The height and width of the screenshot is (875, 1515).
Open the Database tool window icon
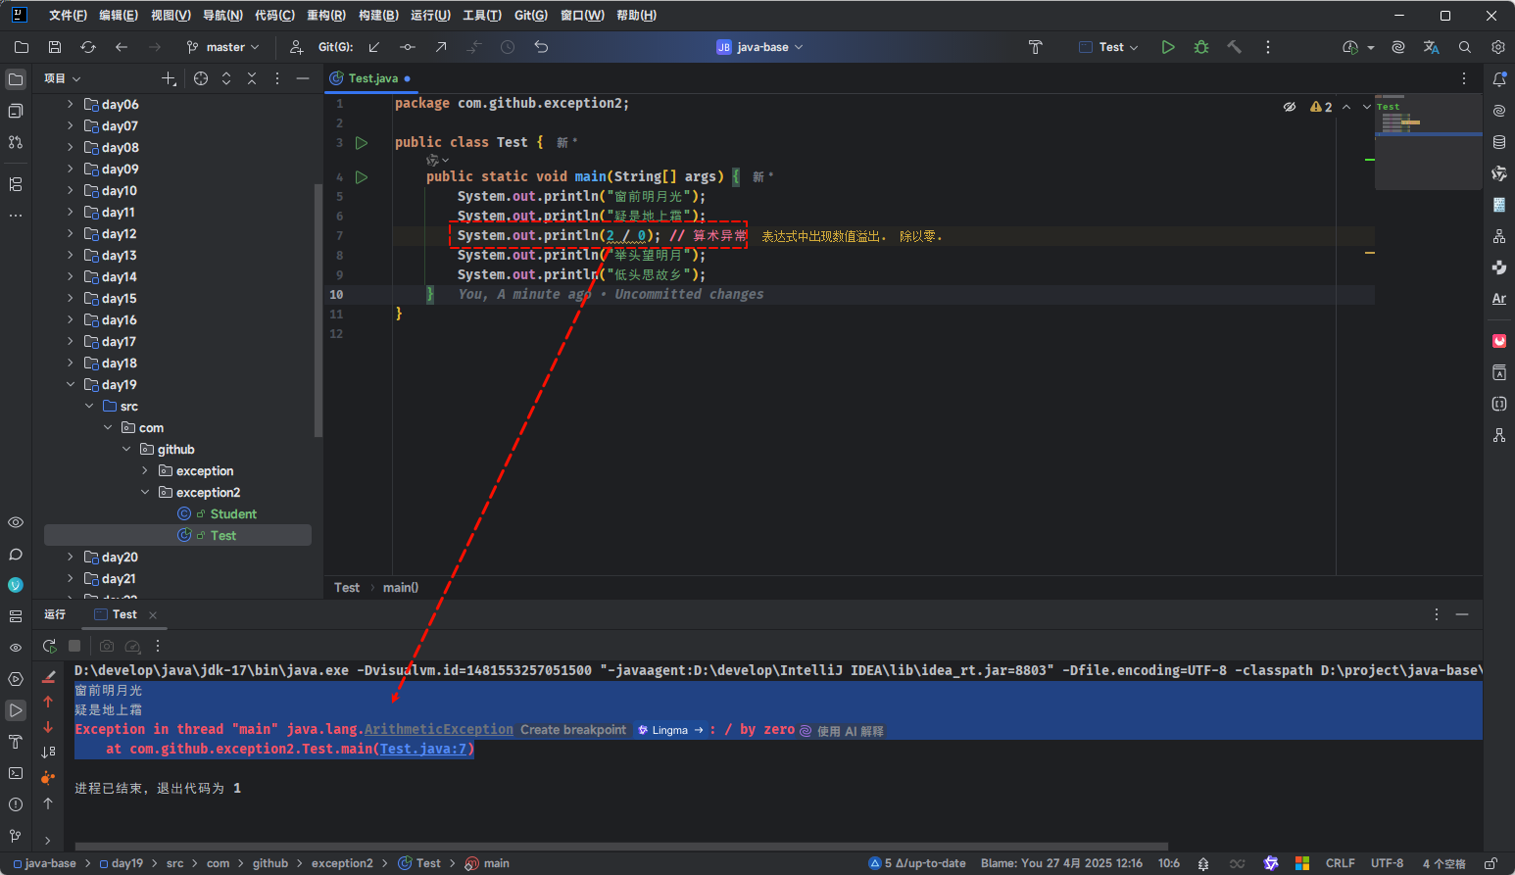[x=1498, y=142]
